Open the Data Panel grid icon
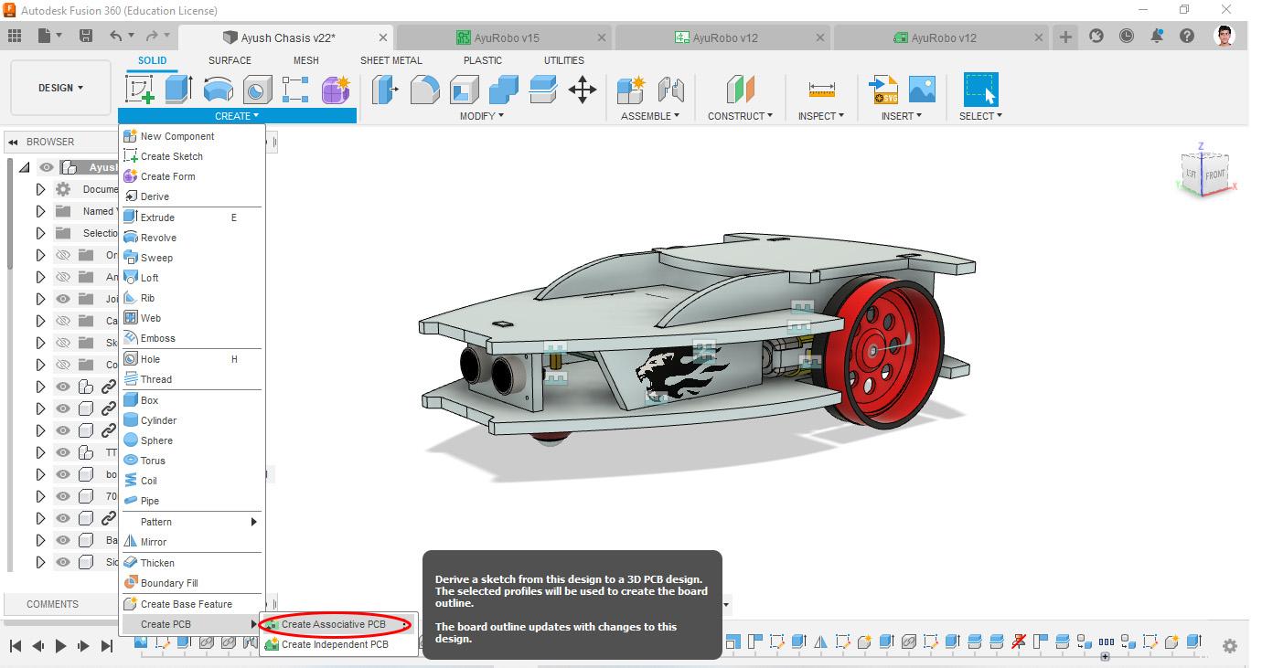Image resolution: width=1262 pixels, height=668 pixels. (15, 36)
